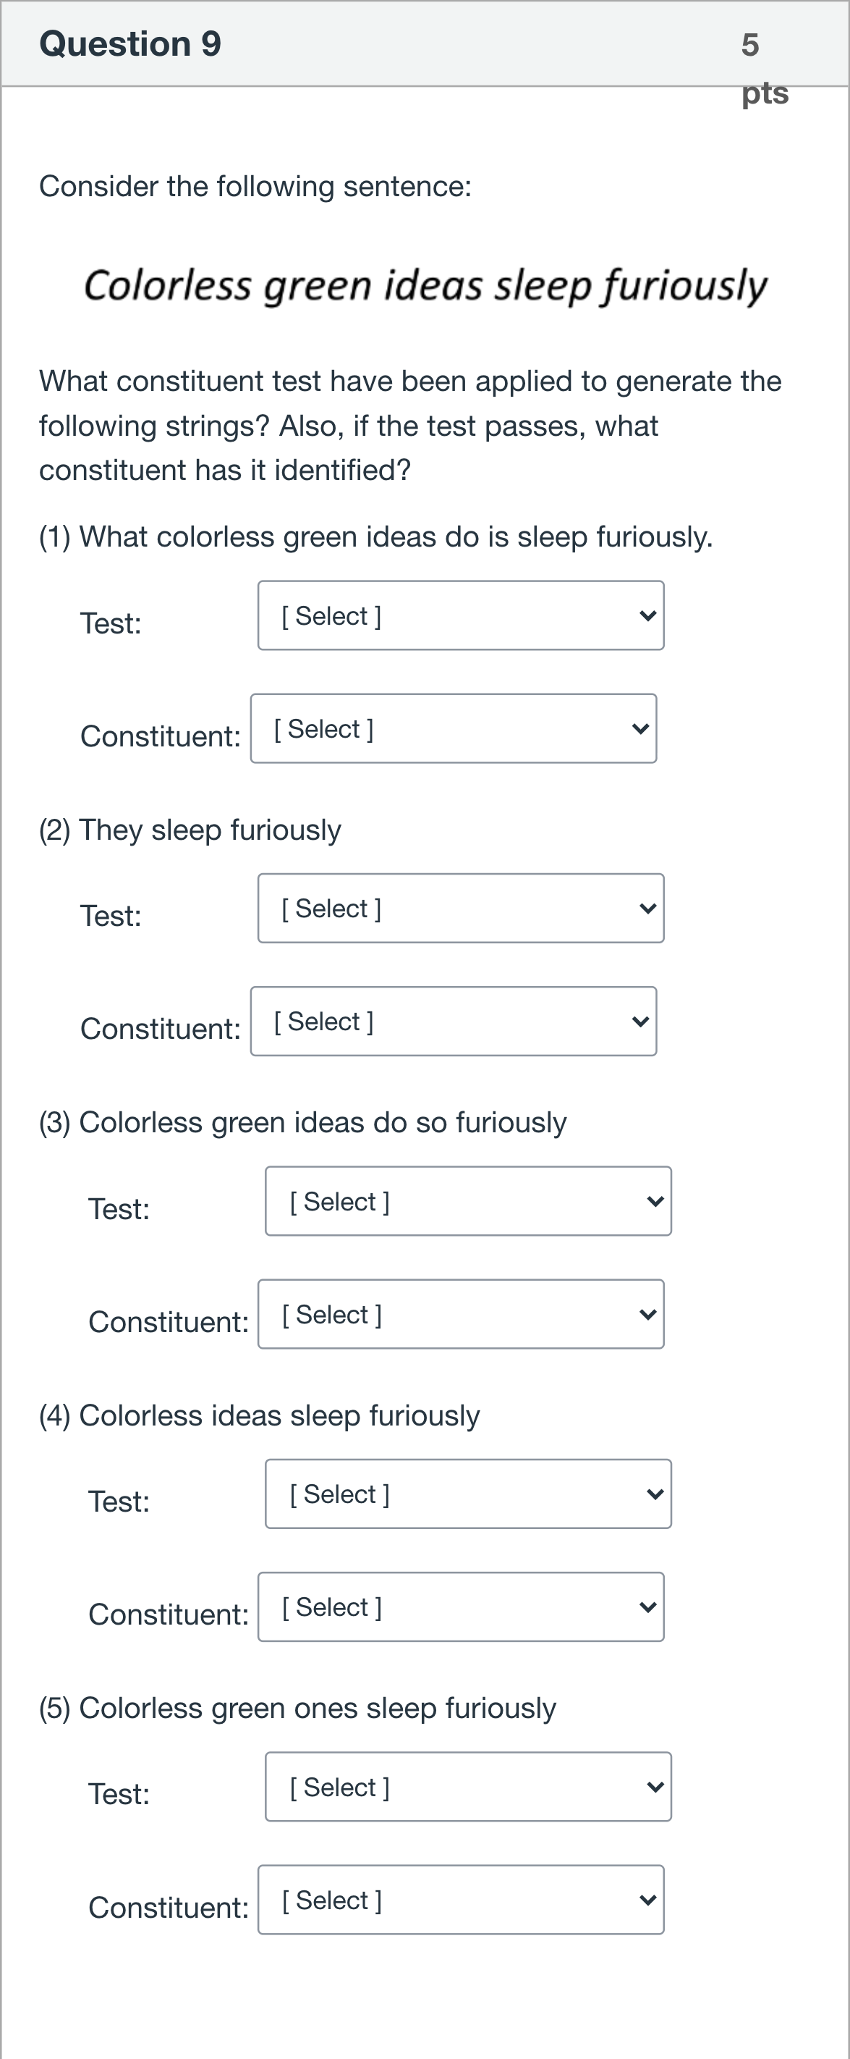850x2059 pixels.
Task: Click the '5 pts' points label
Action: click(765, 69)
